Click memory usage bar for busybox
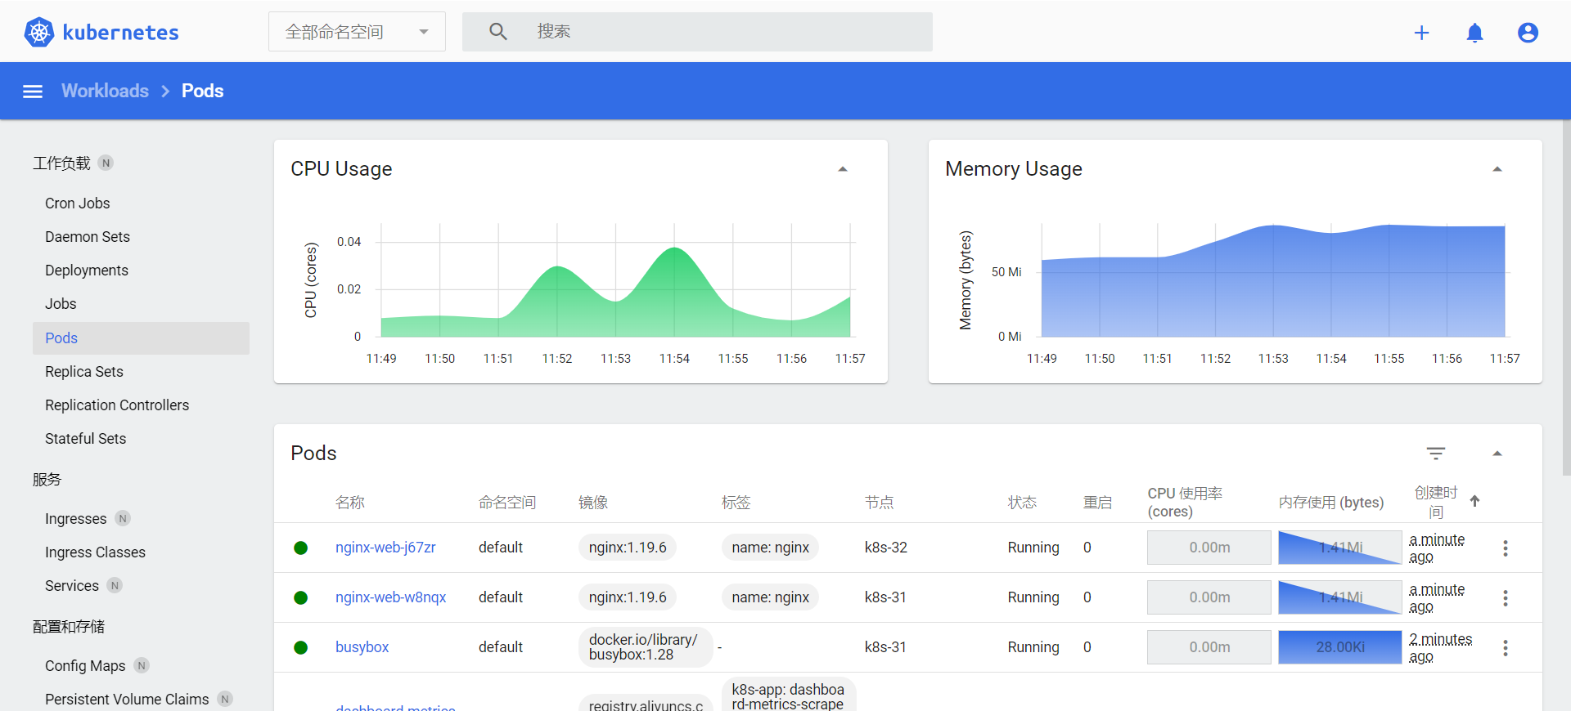1571x711 pixels. [x=1340, y=647]
